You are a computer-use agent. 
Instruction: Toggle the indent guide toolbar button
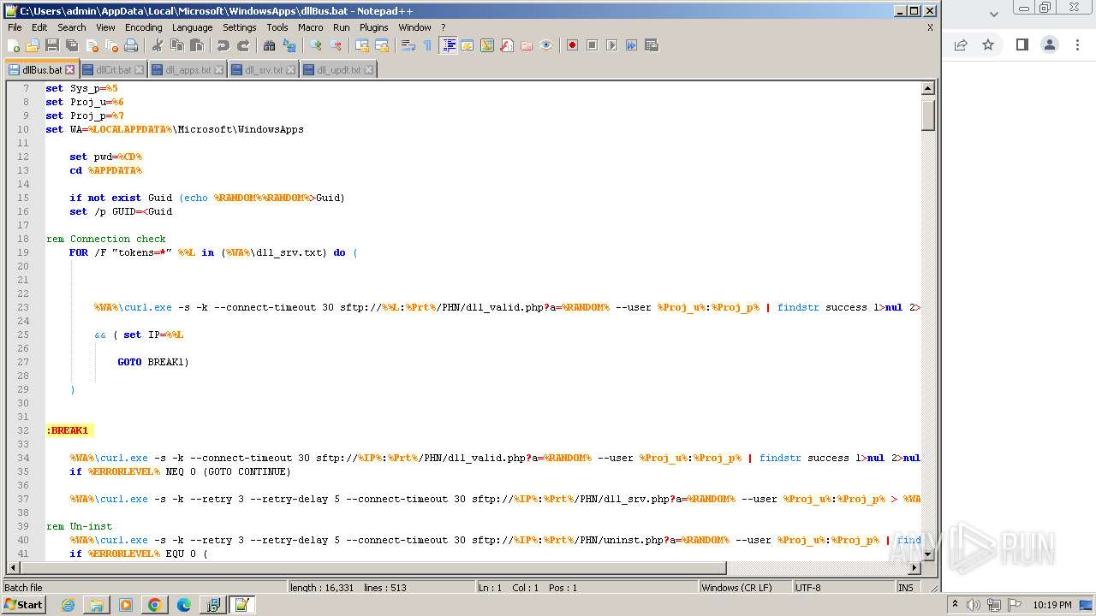point(448,45)
